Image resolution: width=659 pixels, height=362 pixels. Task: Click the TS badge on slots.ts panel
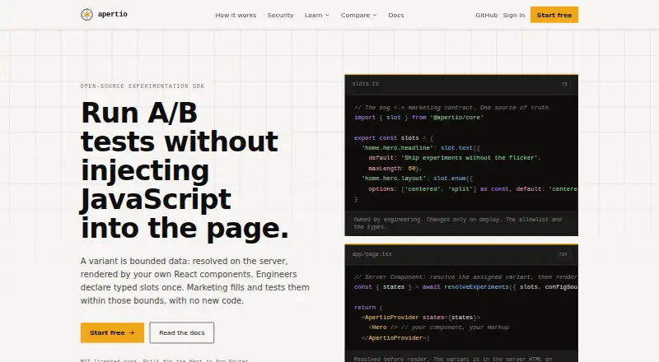[564, 84]
